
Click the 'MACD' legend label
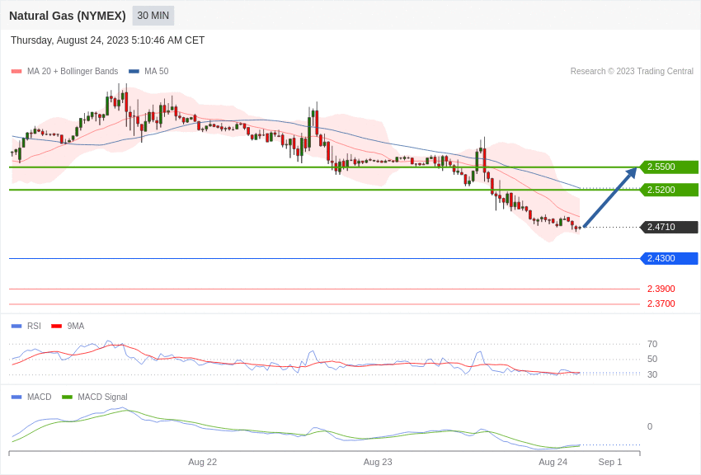tap(40, 397)
